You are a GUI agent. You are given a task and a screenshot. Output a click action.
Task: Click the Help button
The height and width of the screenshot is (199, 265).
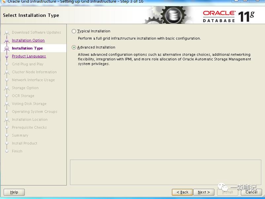click(14, 192)
